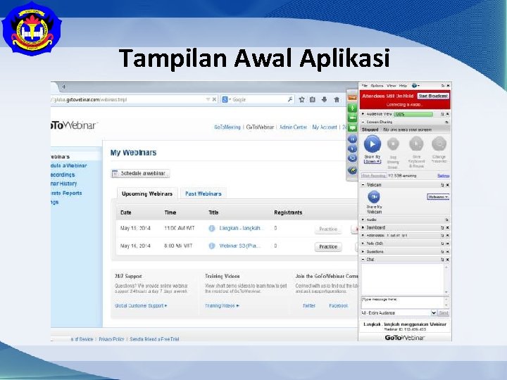507x380 pixels.
Task: Click the browser address bar URL
Action: pyautogui.click(x=126, y=99)
